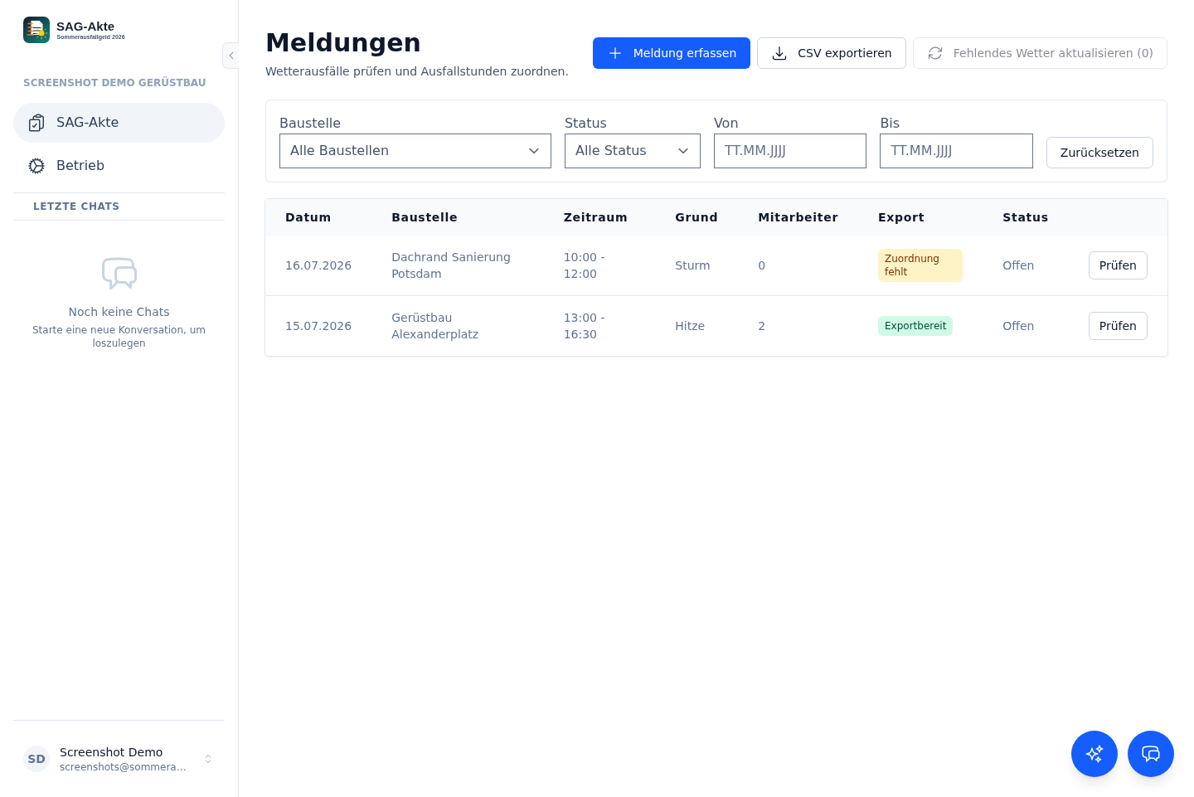Click Prüfen for Gerüstbau Alexanderplatz
The height and width of the screenshot is (797, 1194).
(1118, 326)
